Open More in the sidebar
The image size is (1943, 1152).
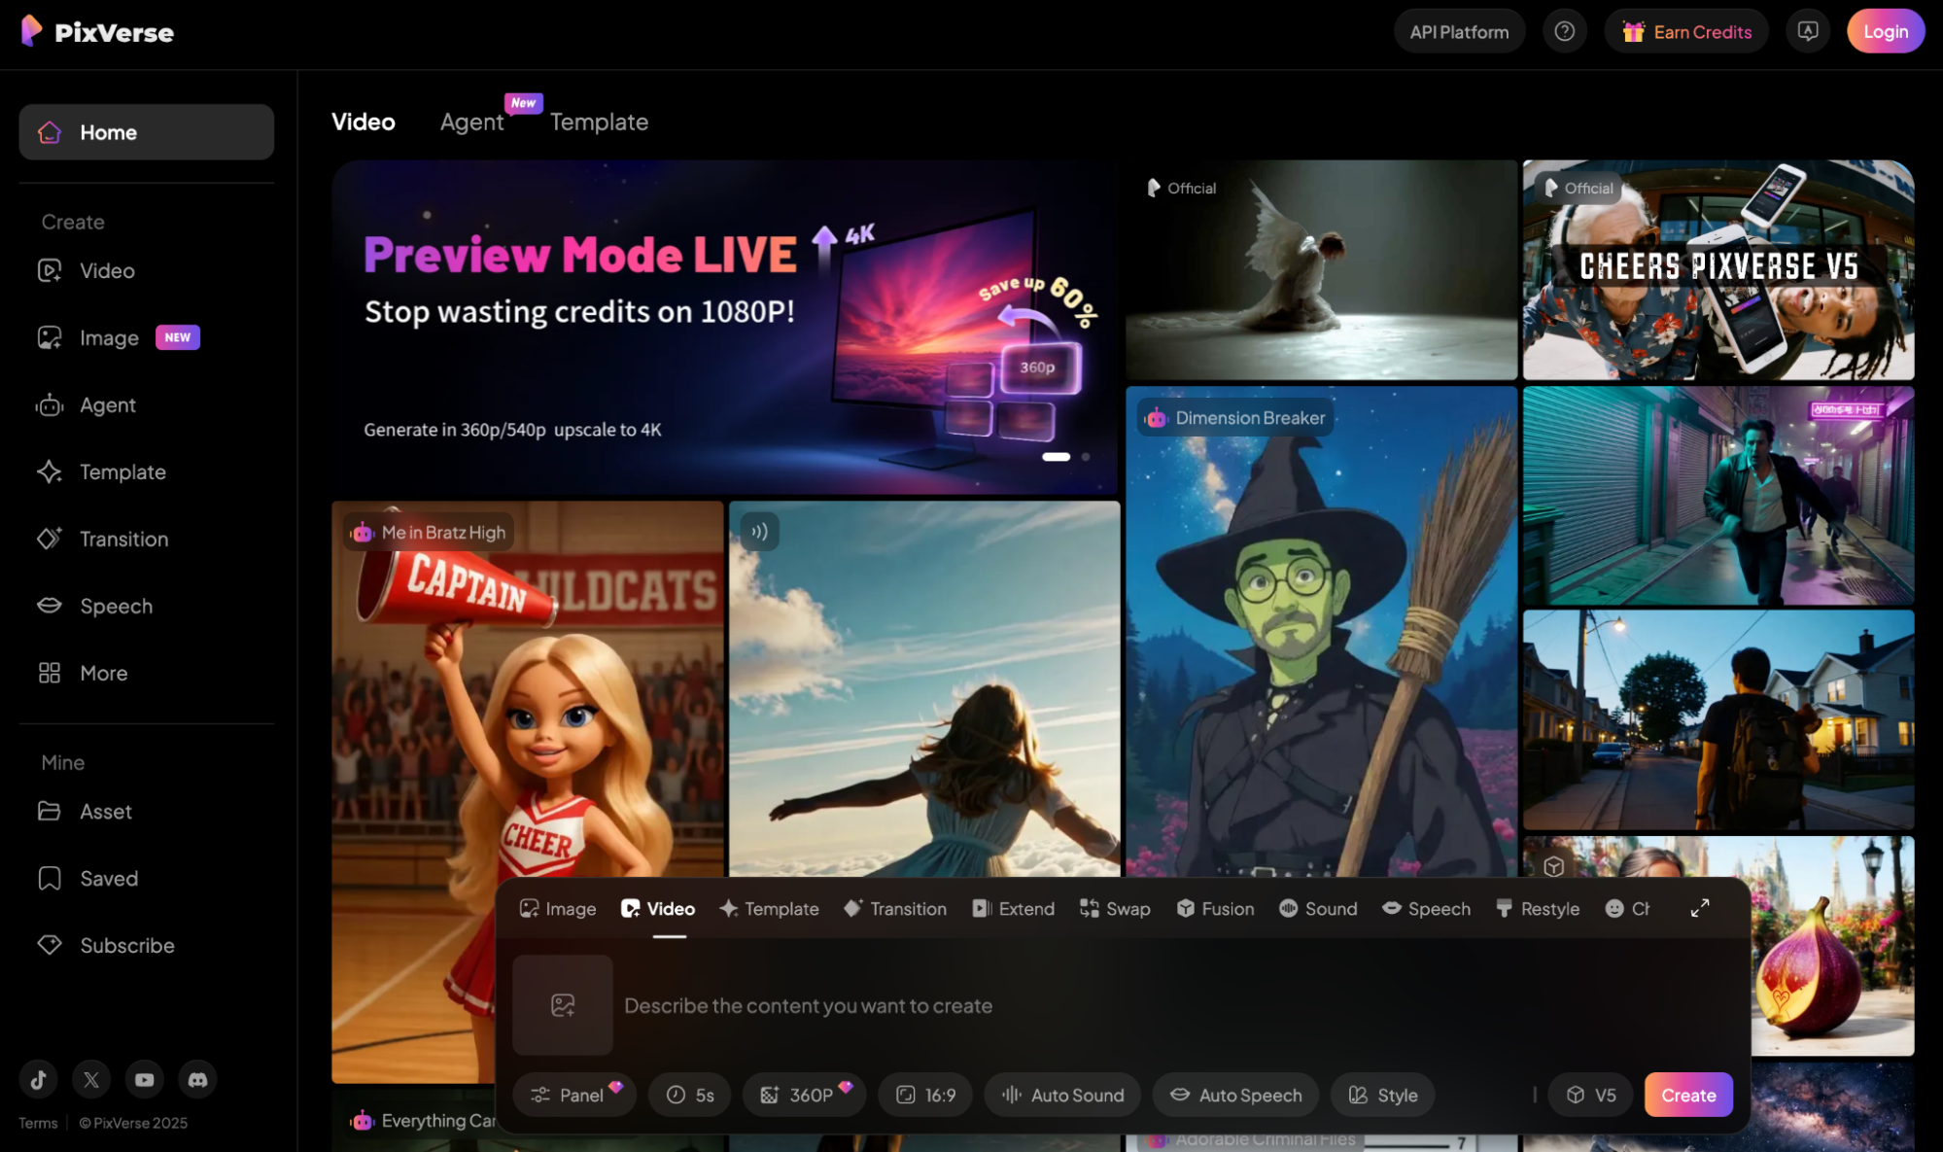[147, 673]
